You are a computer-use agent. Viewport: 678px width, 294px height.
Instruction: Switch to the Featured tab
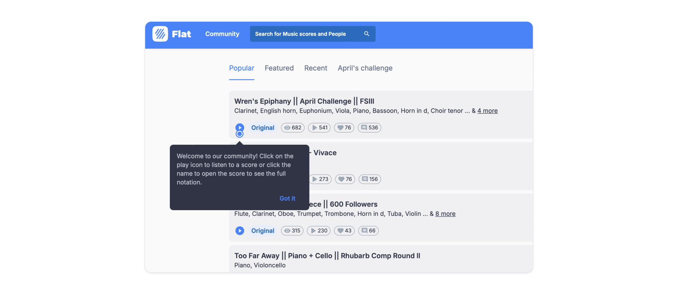(x=279, y=68)
